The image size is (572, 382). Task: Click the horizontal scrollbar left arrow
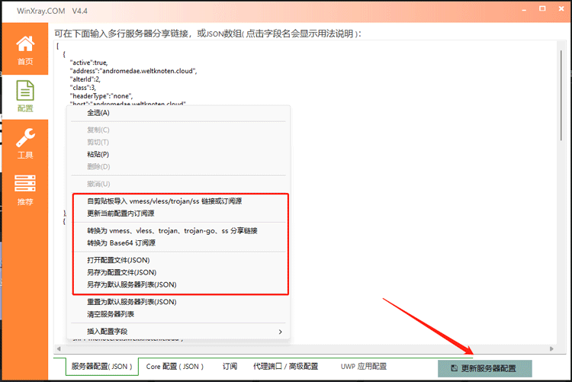tap(59, 349)
